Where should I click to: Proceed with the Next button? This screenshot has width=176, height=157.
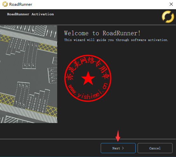pos(118,148)
